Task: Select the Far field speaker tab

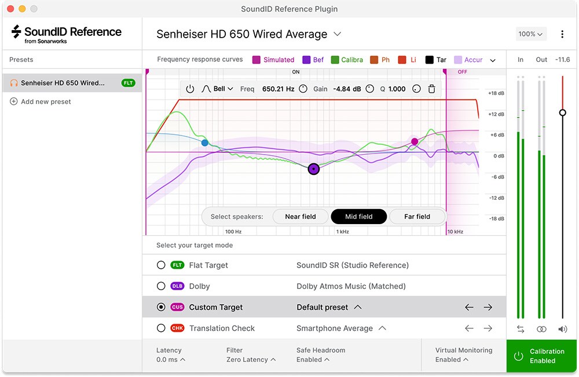Action: coord(417,217)
